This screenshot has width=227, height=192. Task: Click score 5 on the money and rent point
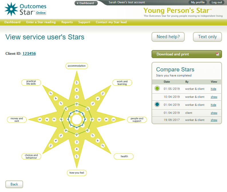point(40,120)
